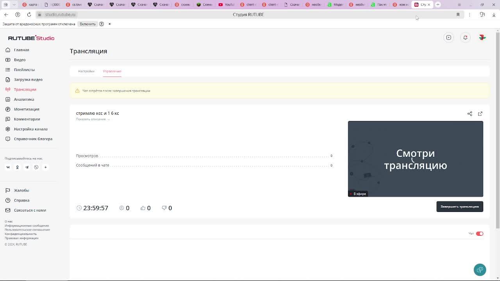This screenshot has height=281, width=500.
Task: Click the likes thumbs-up counter
Action: tap(145, 208)
